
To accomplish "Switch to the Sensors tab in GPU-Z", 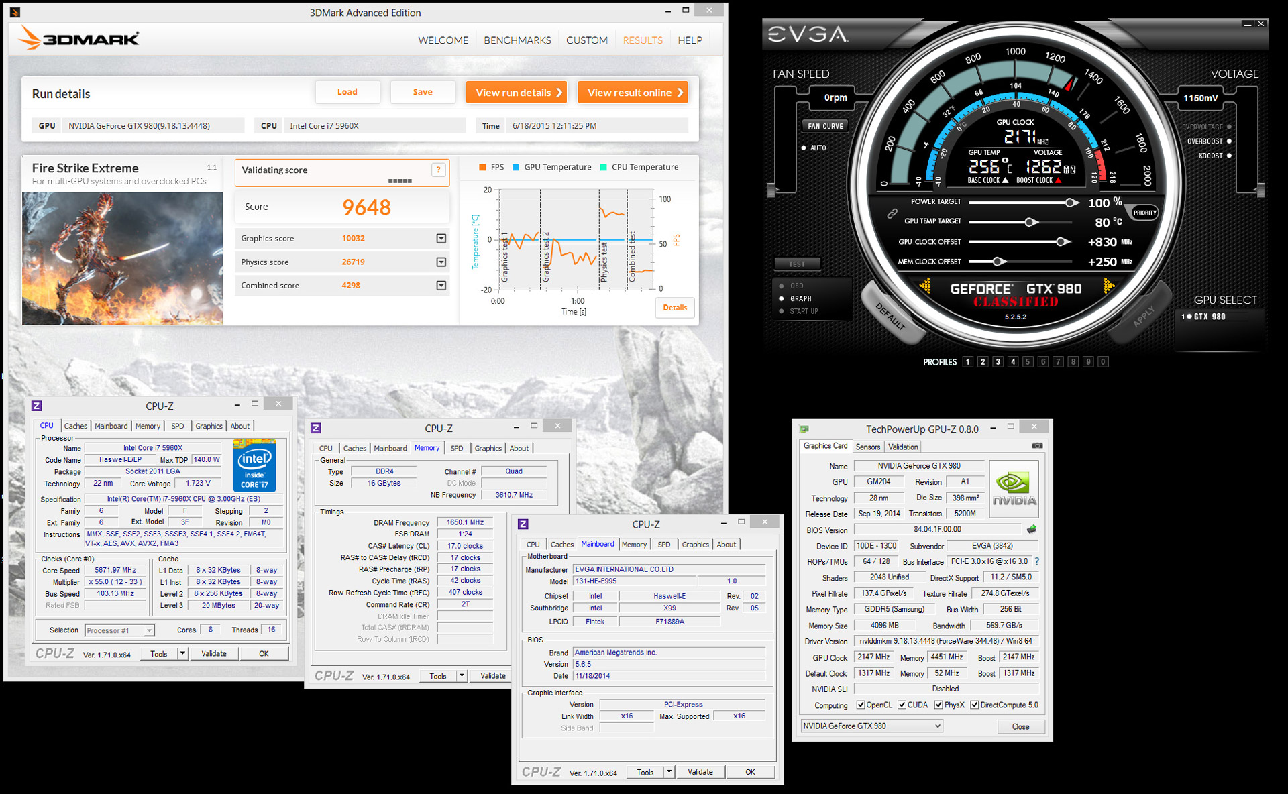I will point(867,447).
